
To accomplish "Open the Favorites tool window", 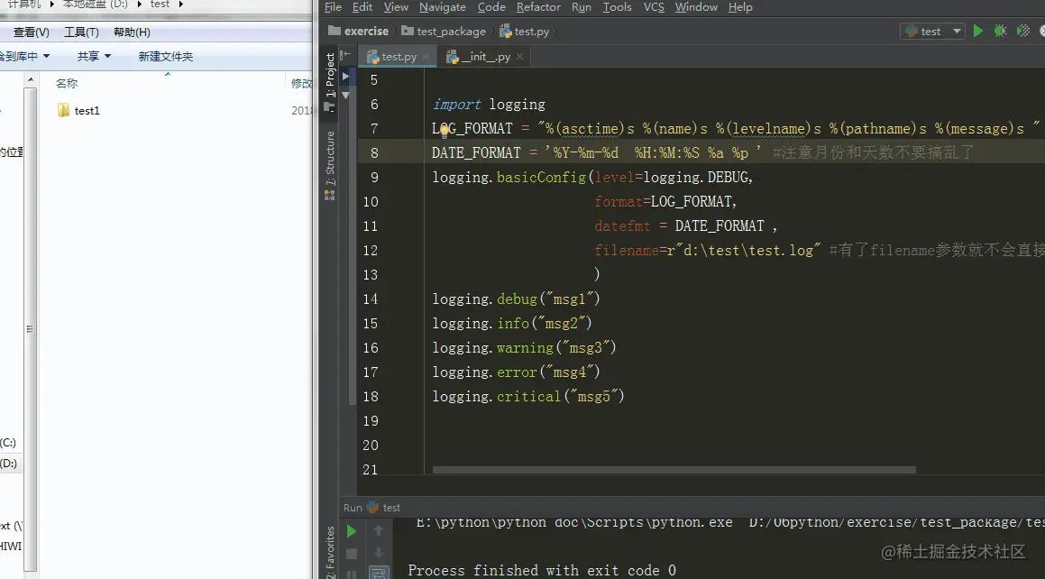I will tap(330, 552).
